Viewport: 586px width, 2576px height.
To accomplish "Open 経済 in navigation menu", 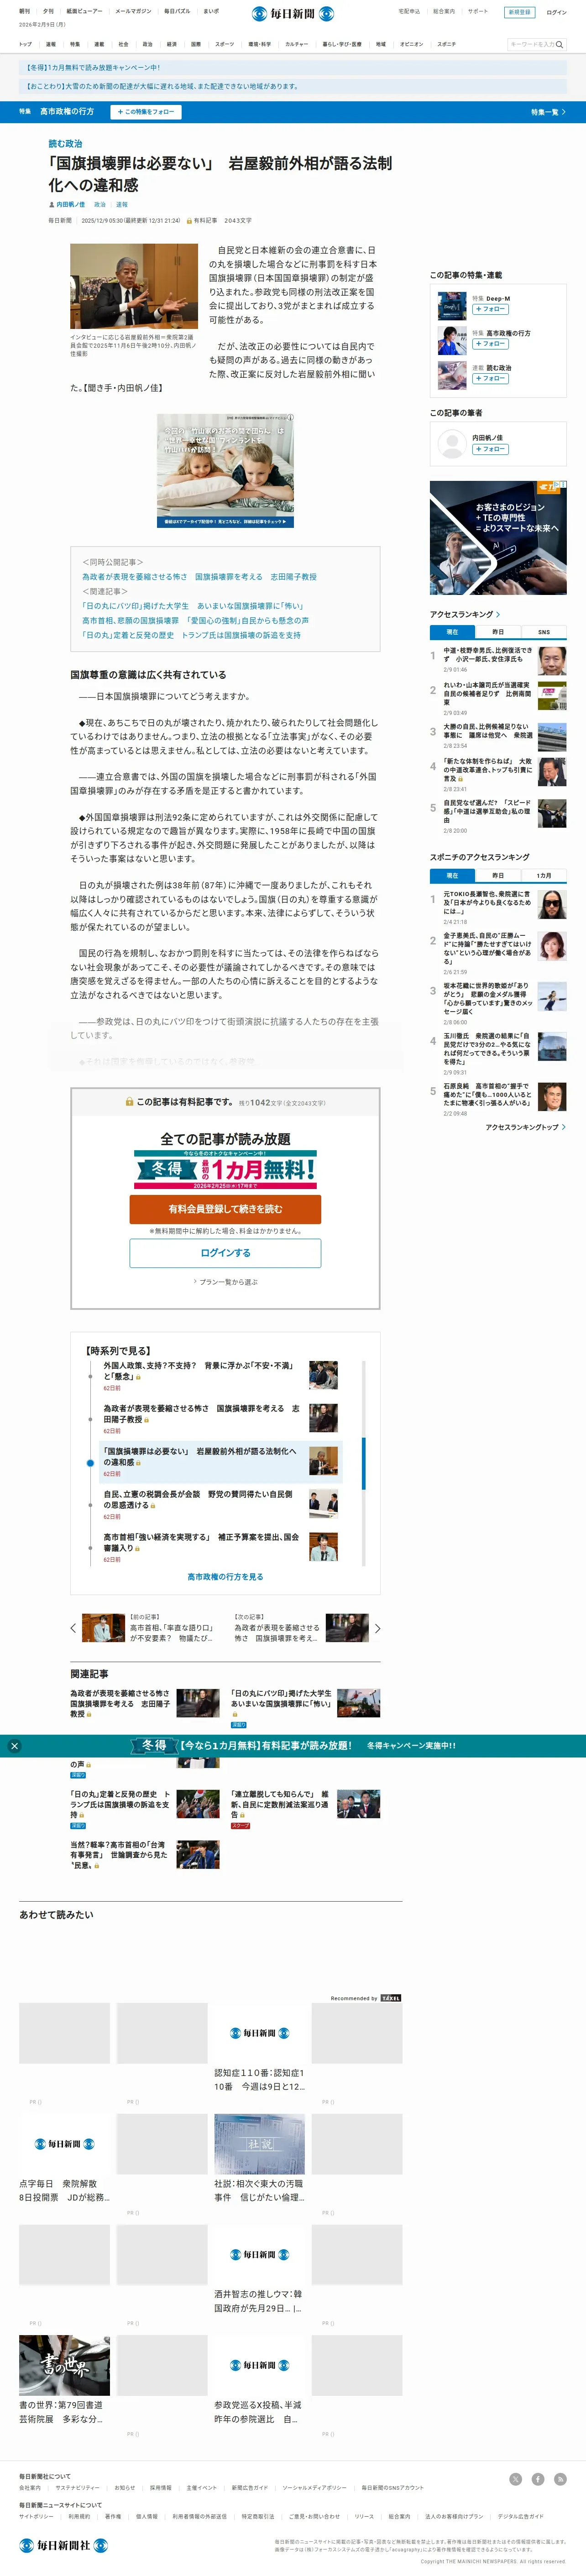I will click(x=172, y=44).
